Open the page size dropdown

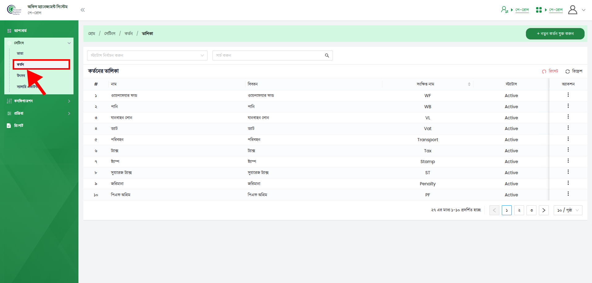[568, 210]
